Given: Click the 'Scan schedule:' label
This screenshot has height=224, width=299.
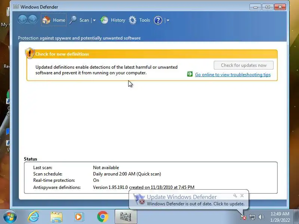Looking at the screenshot, I should tap(48, 174).
